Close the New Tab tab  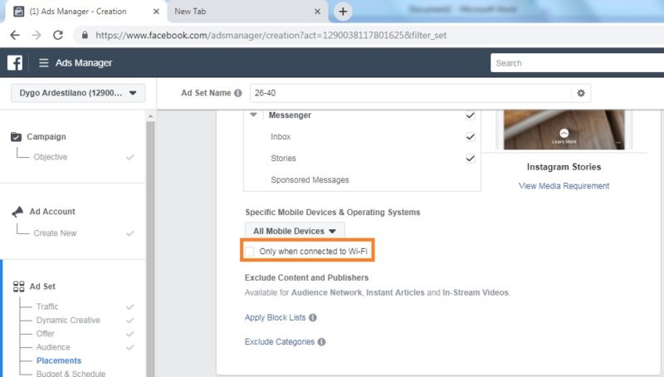[x=317, y=12]
